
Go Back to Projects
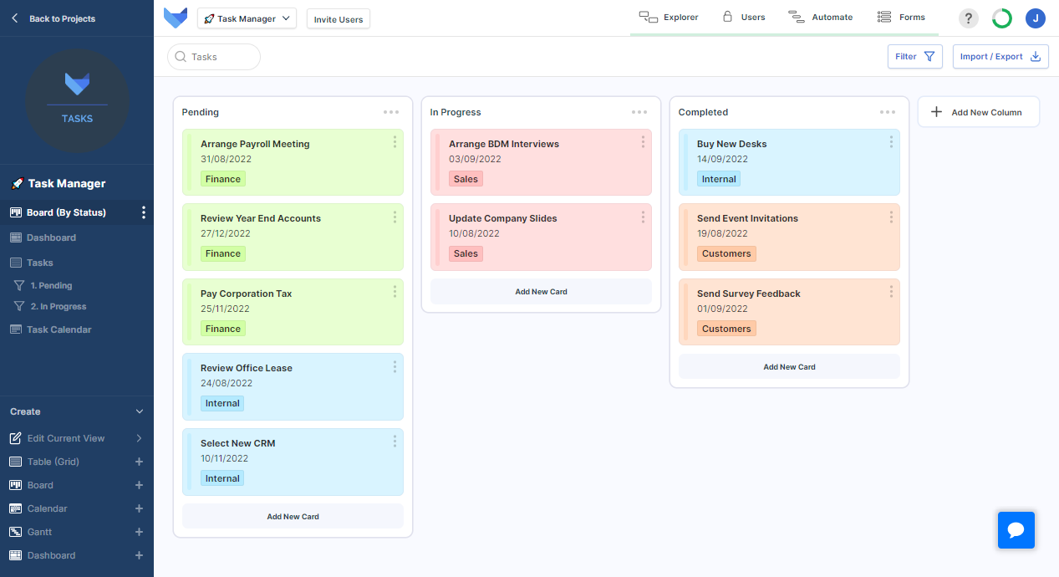click(53, 18)
